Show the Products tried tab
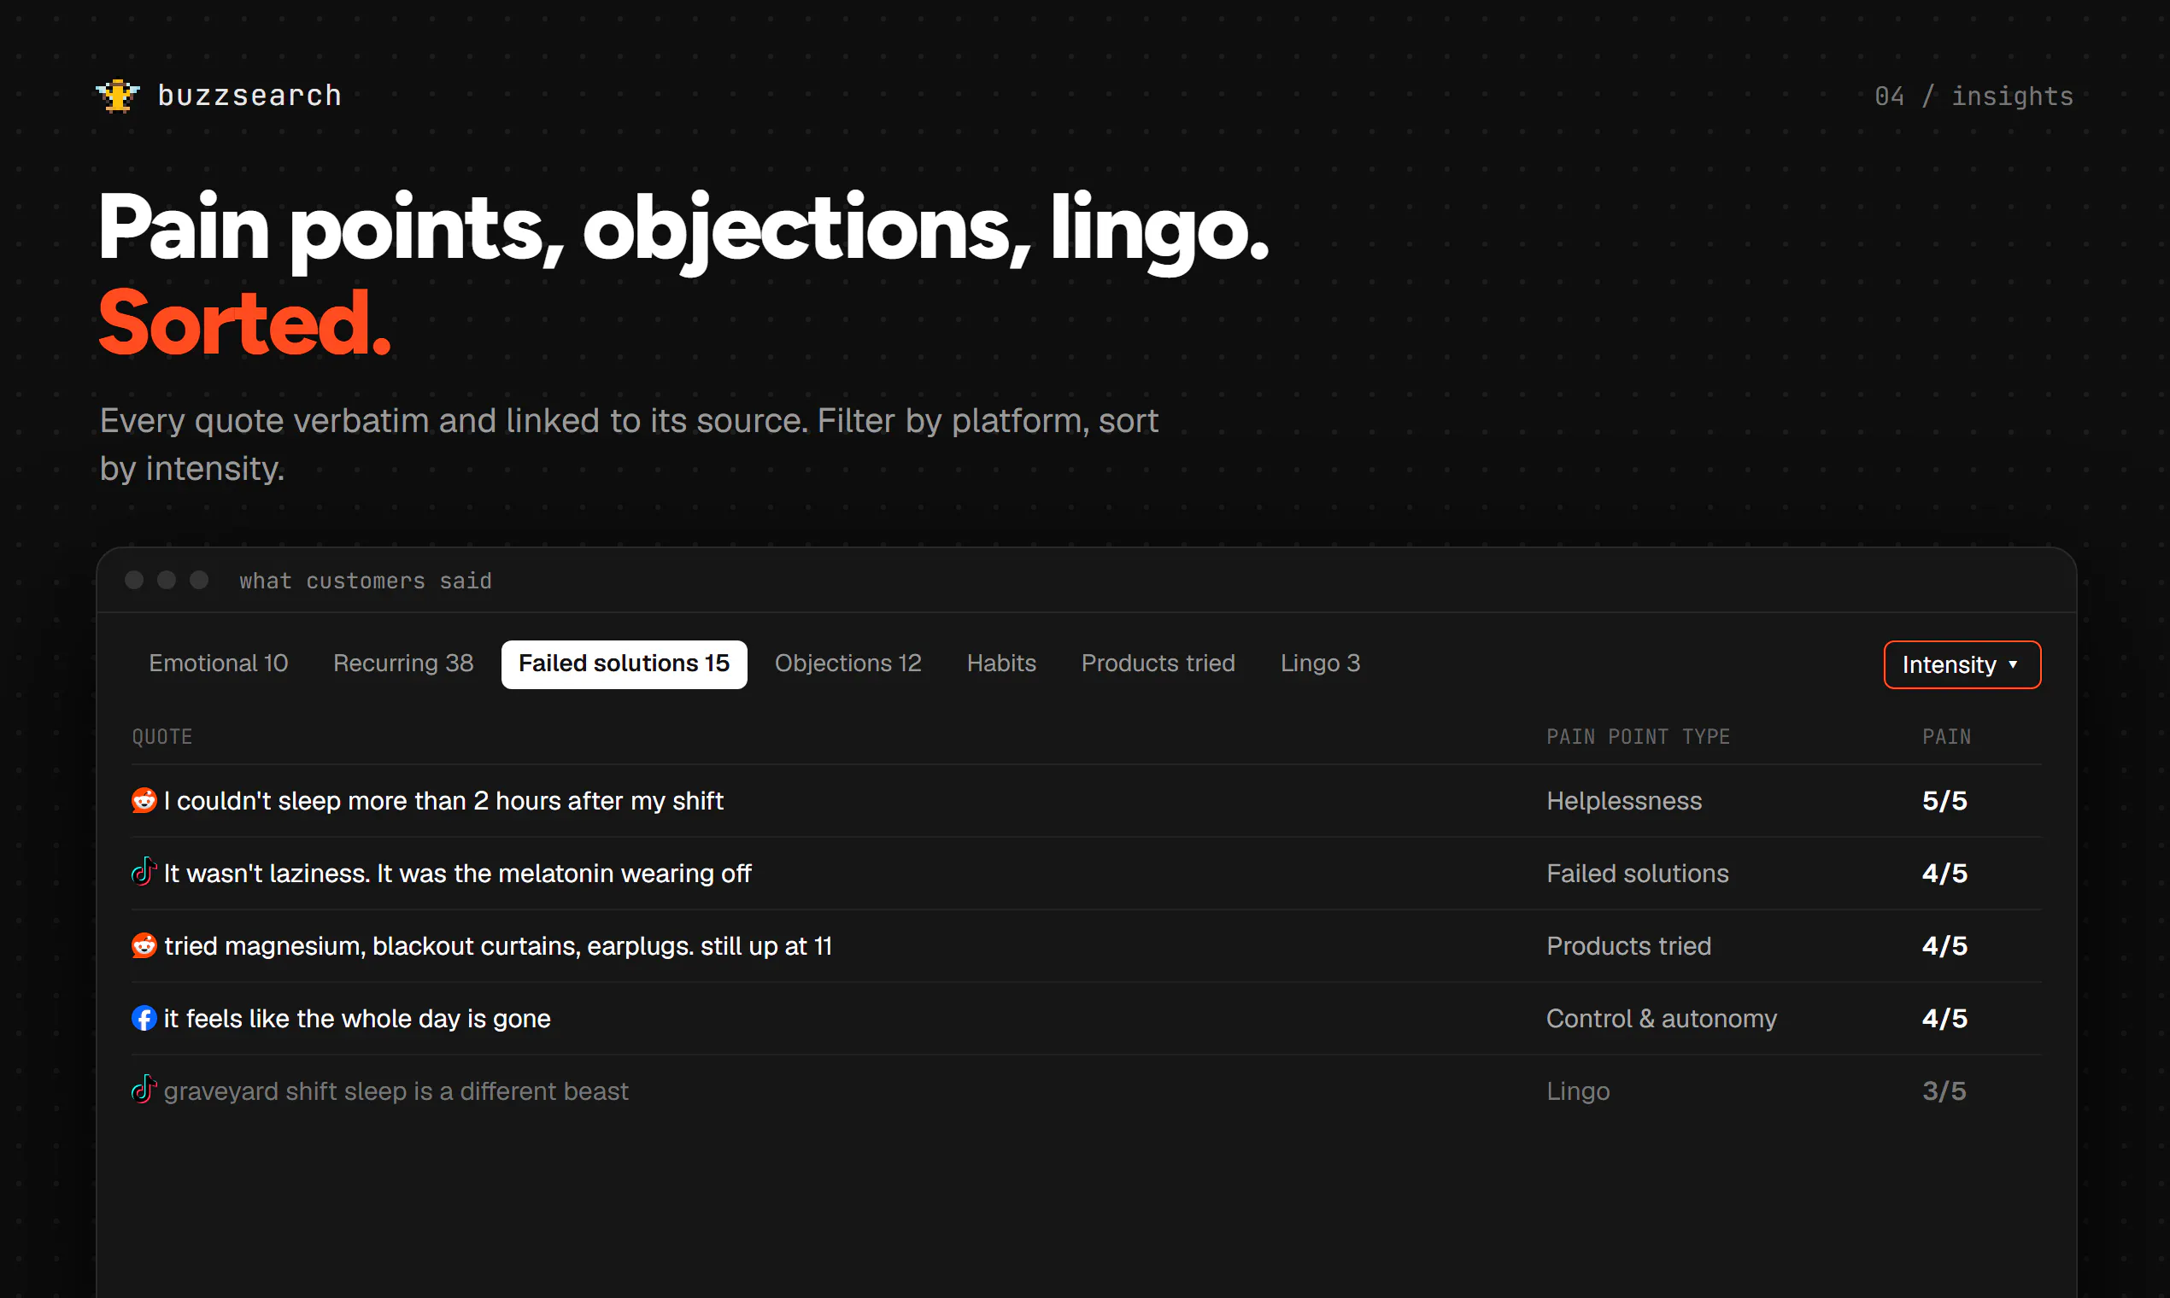Viewport: 2170px width, 1298px height. [1158, 664]
